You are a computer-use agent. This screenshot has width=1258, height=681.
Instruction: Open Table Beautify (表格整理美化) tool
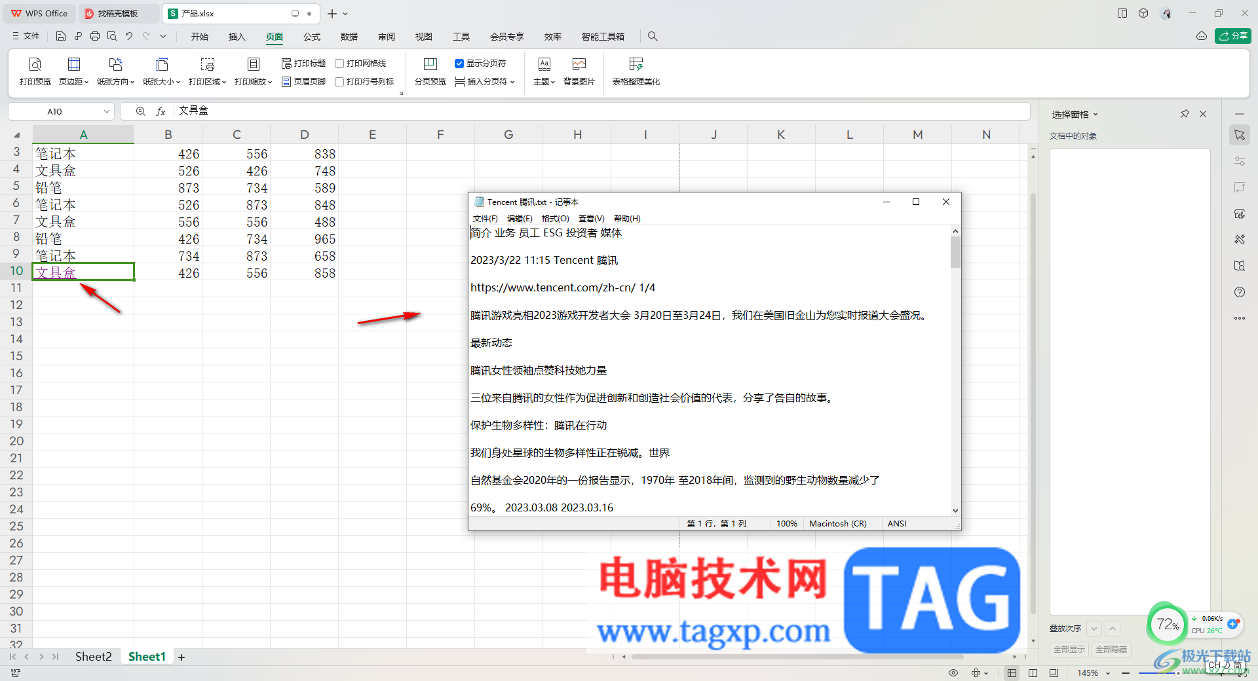pyautogui.click(x=636, y=71)
